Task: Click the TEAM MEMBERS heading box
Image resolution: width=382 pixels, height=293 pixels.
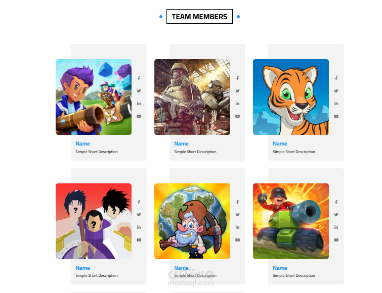Action: click(x=199, y=17)
